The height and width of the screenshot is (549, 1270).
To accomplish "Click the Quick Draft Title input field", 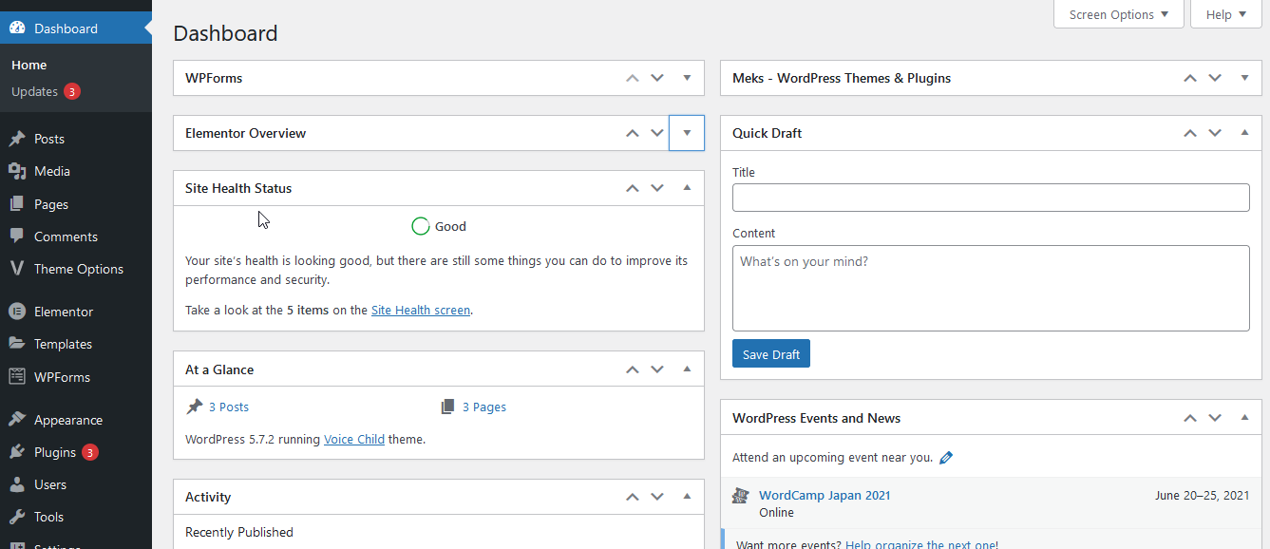I will click(x=991, y=198).
